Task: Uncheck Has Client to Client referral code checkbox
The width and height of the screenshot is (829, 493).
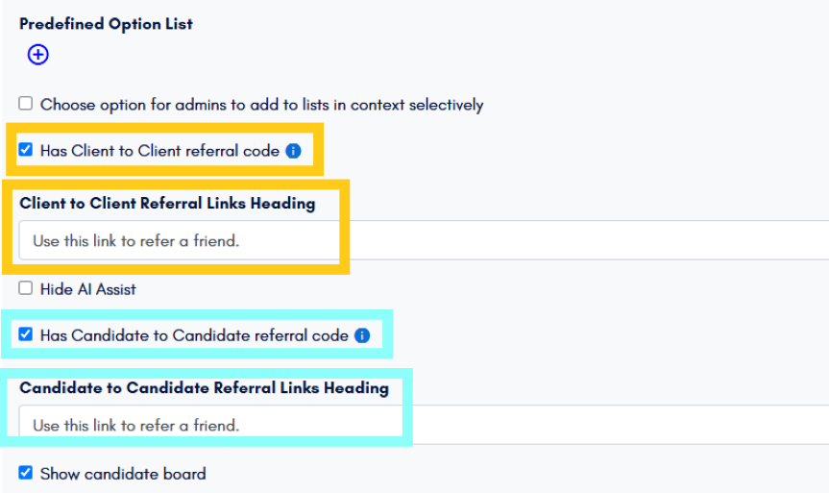Action: tap(25, 150)
